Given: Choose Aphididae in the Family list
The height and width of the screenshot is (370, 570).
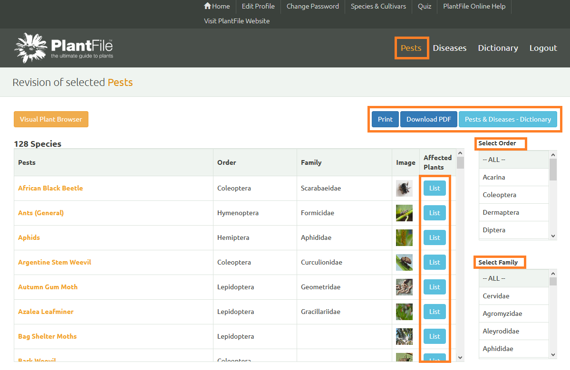Looking at the screenshot, I should click(498, 349).
